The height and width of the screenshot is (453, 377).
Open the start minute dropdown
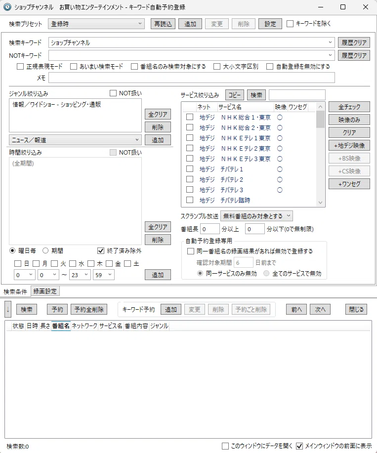pyautogui.click(x=48, y=275)
